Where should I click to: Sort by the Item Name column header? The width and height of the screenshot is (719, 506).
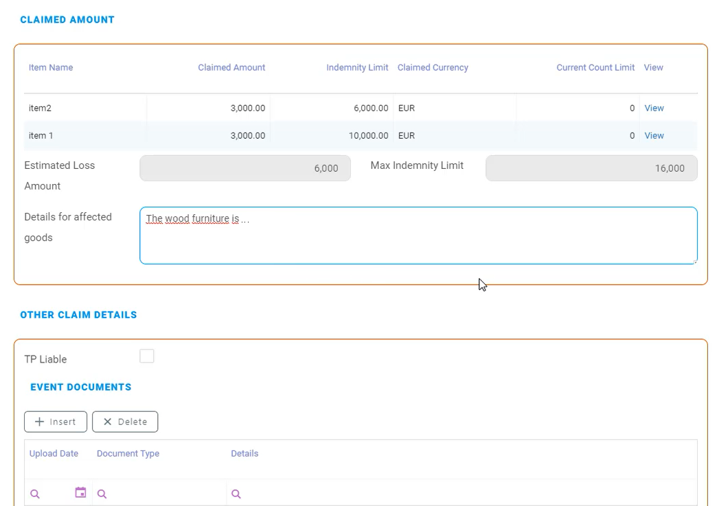click(51, 67)
